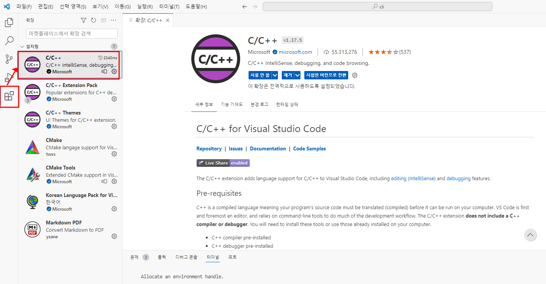546x284 pixels.
Task: Open manage gear for Korean Language Pack
Action: pos(114,209)
